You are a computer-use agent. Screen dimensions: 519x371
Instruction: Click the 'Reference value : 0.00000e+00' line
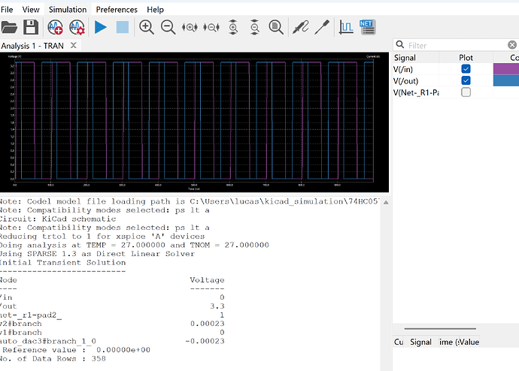[76, 350]
